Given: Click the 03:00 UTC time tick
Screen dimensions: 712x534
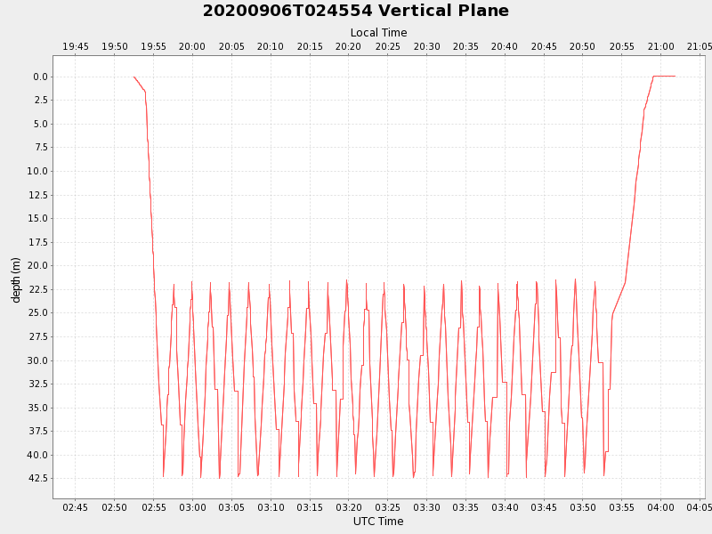Looking at the screenshot, I should pos(192,507).
